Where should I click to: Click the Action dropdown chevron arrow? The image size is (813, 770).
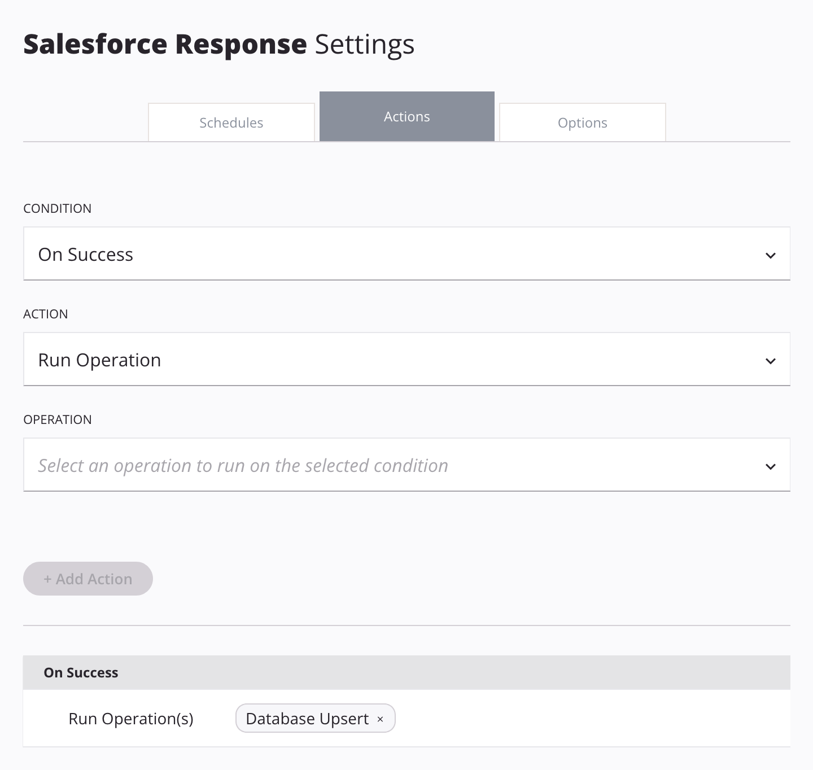[x=770, y=361]
